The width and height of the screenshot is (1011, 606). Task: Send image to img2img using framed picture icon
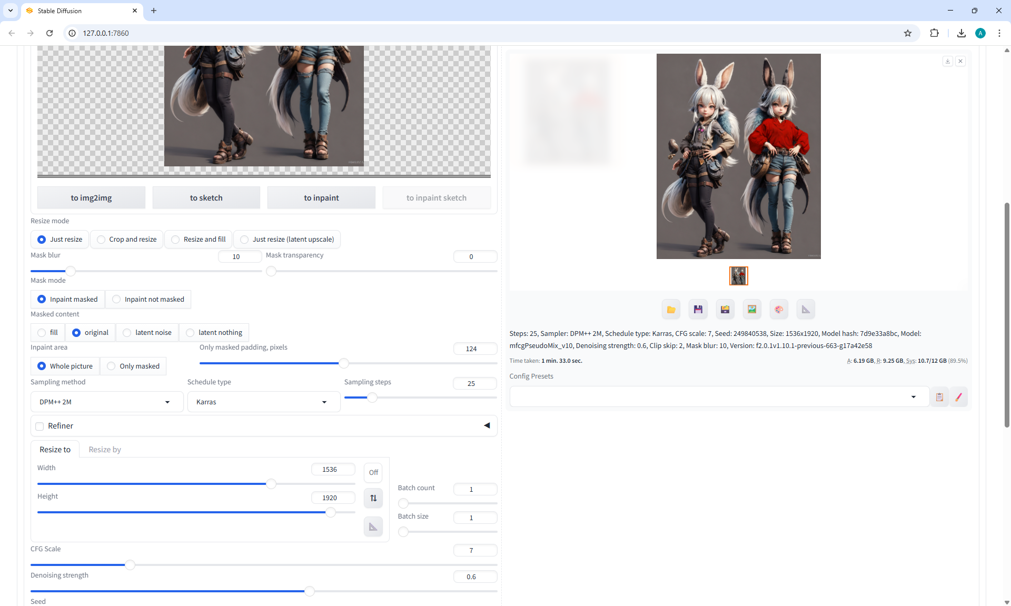point(752,310)
